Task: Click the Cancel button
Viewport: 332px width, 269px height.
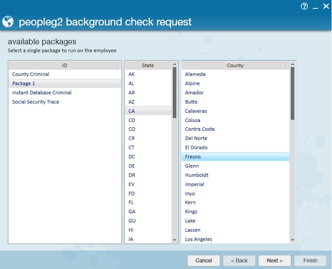Action: [x=203, y=261]
